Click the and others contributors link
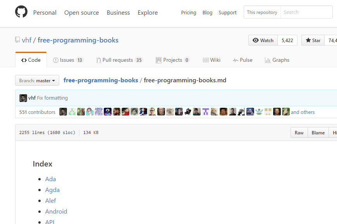Screen dimensions: 337x224 [x=303, y=112]
